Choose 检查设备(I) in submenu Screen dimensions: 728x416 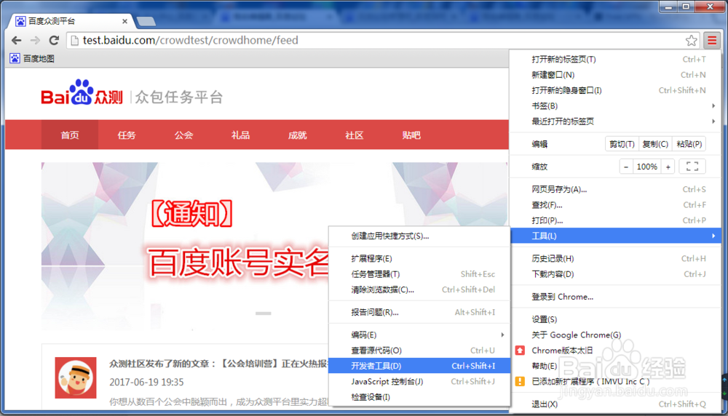click(x=419, y=397)
